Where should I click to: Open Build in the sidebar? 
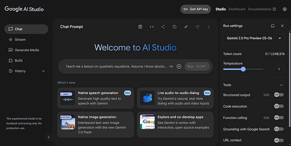click(x=26, y=60)
